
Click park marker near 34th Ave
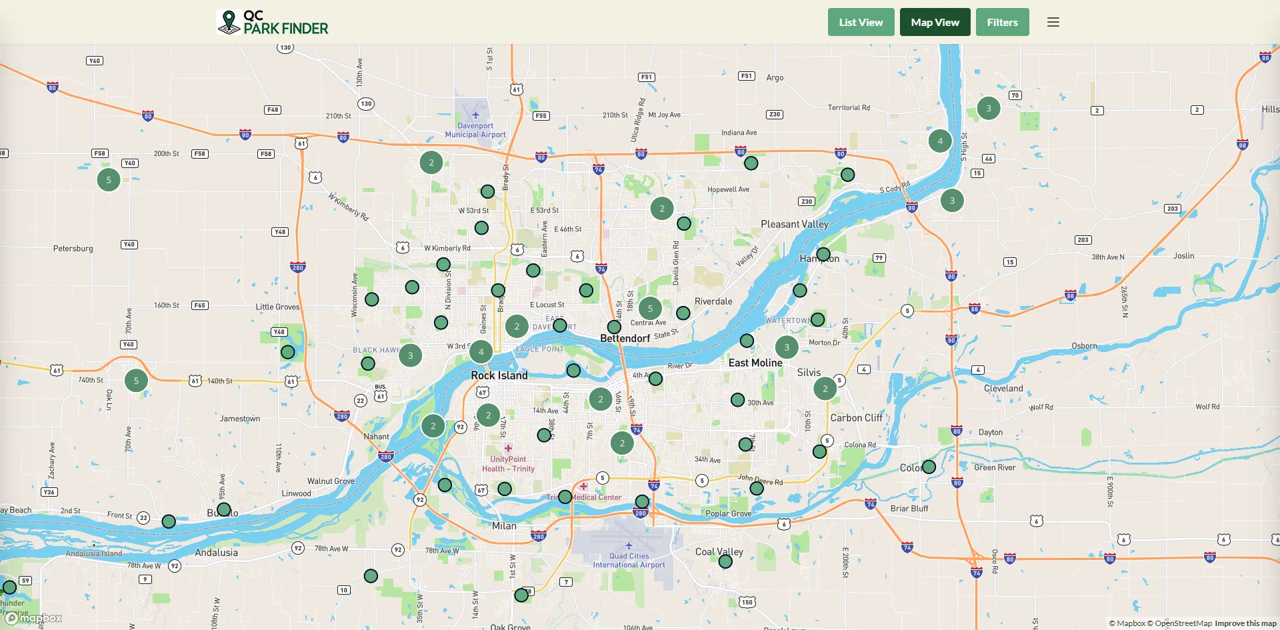tap(745, 444)
